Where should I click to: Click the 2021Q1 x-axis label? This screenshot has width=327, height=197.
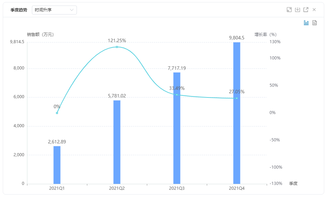(57, 188)
